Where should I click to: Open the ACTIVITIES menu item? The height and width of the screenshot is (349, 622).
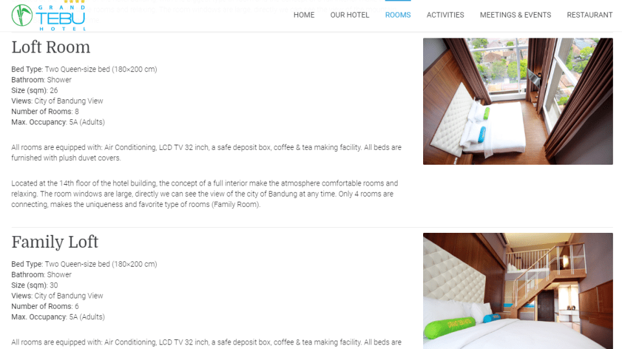point(445,15)
